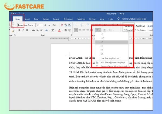Click Decrease Font Size icon

pos(49,25)
